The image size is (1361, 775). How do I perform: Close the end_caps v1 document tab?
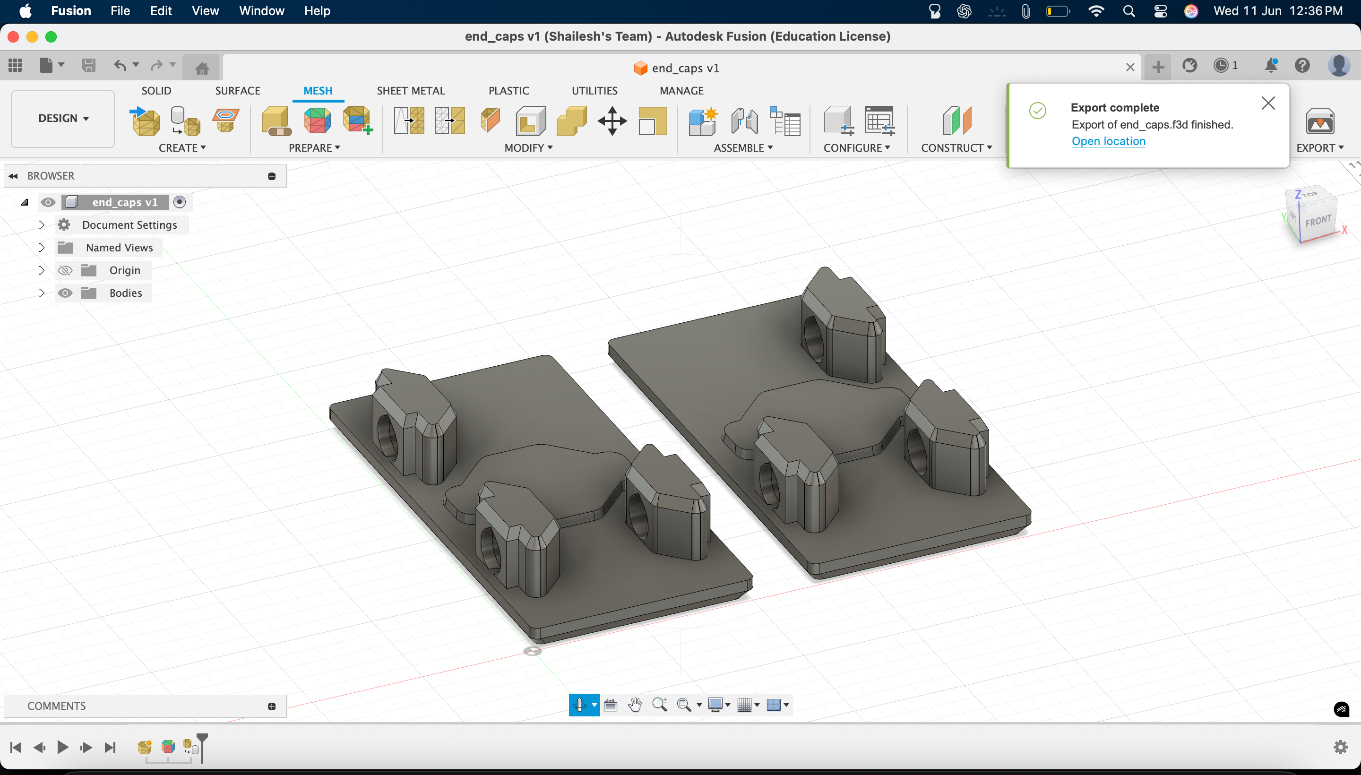pos(1130,68)
